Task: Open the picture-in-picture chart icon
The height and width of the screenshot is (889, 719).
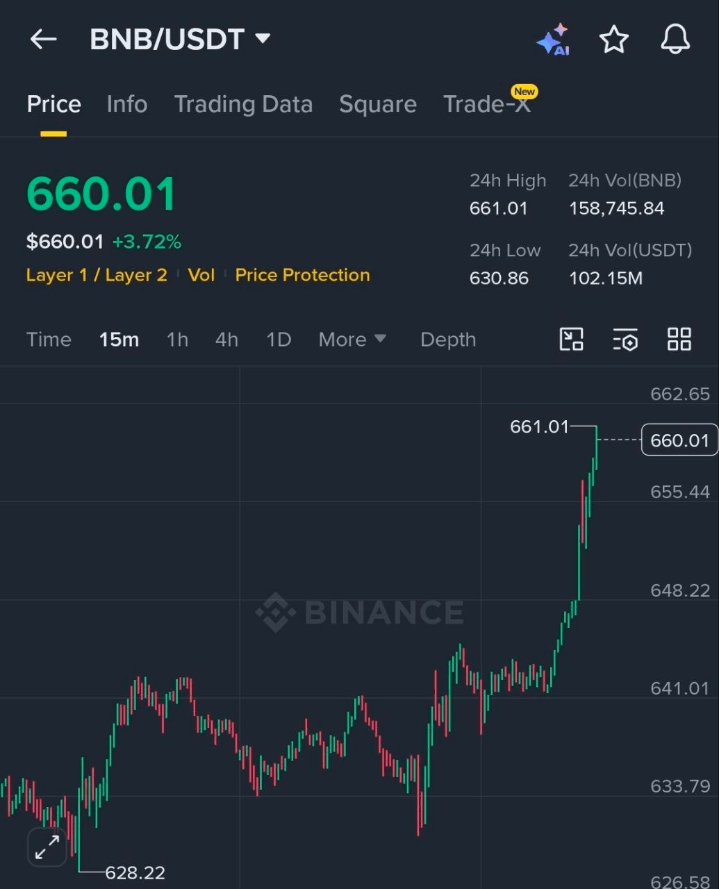Action: point(572,340)
